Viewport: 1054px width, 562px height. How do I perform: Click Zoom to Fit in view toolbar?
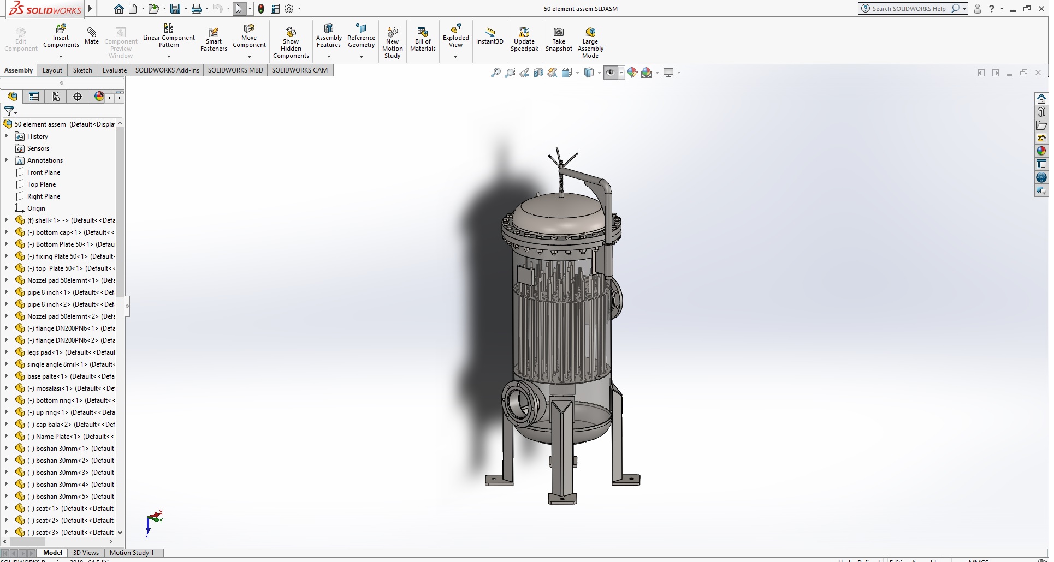495,73
